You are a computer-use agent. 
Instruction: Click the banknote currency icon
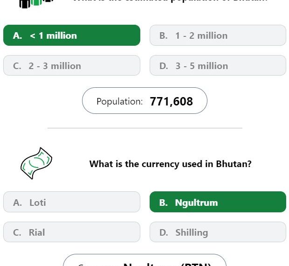tap(36, 163)
